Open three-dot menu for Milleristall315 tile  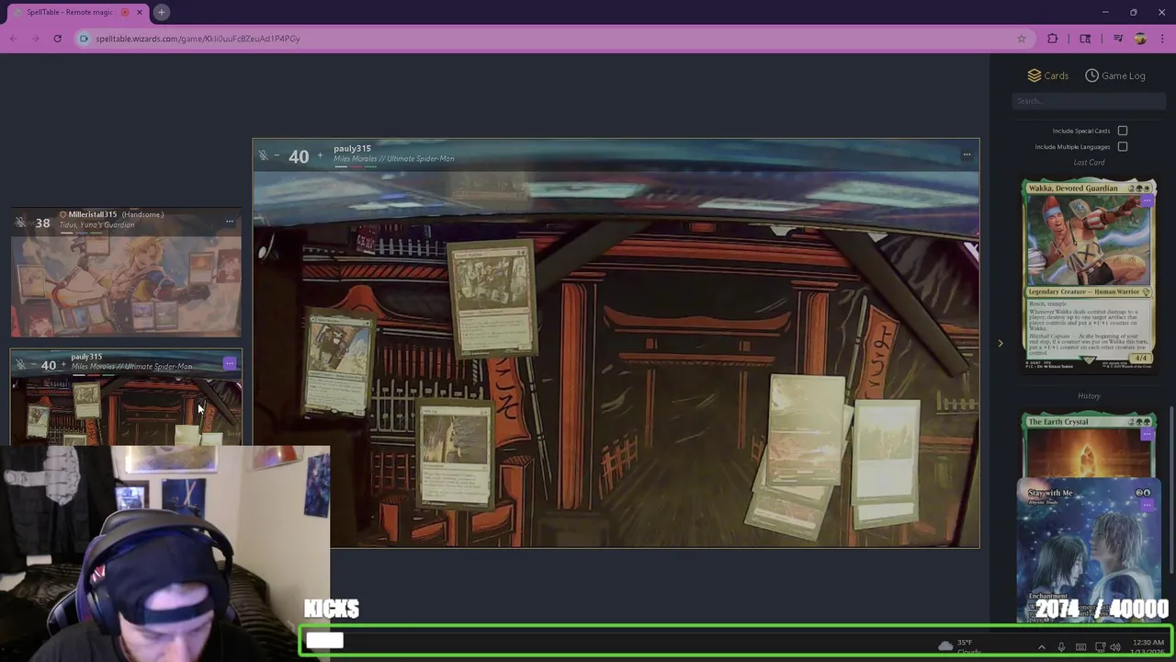[x=230, y=222]
